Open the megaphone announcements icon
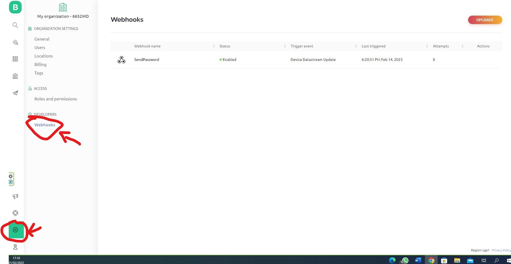511x264 pixels. [15, 196]
